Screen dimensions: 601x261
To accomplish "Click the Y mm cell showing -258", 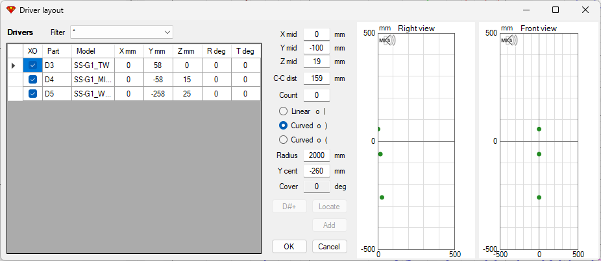I will tap(158, 94).
